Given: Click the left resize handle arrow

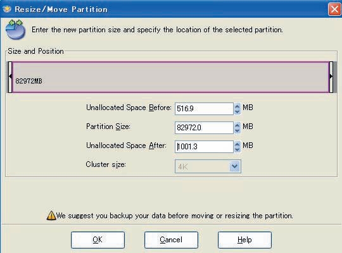Looking at the screenshot, I should (x=10, y=77).
